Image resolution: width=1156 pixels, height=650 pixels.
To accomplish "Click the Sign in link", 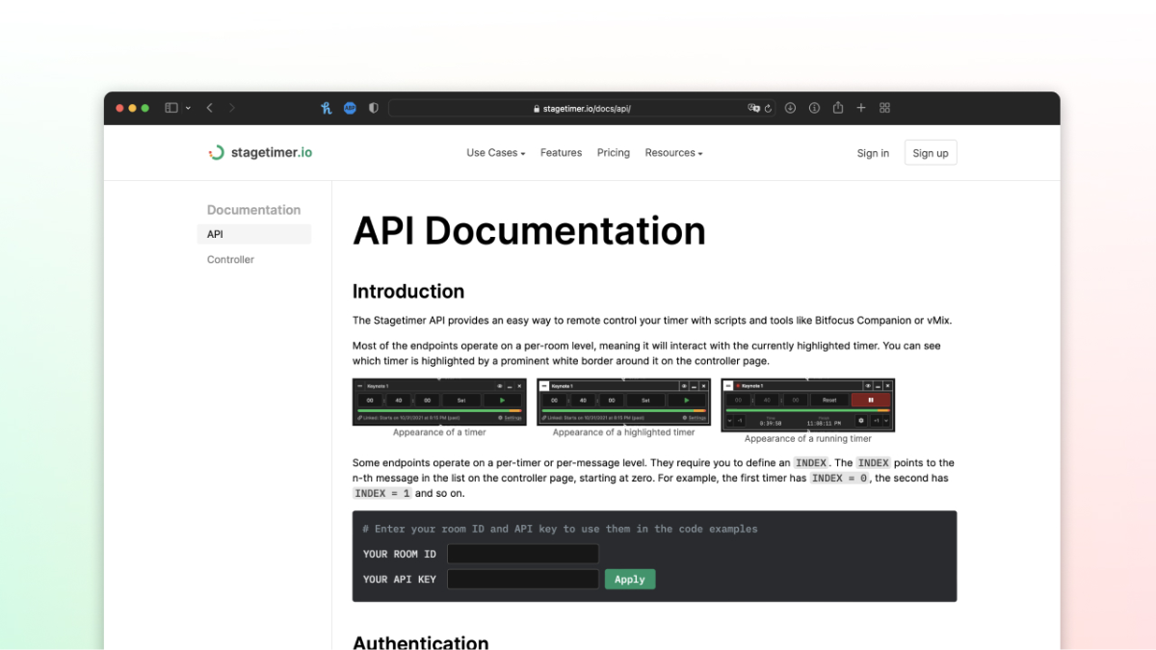I will 873,153.
